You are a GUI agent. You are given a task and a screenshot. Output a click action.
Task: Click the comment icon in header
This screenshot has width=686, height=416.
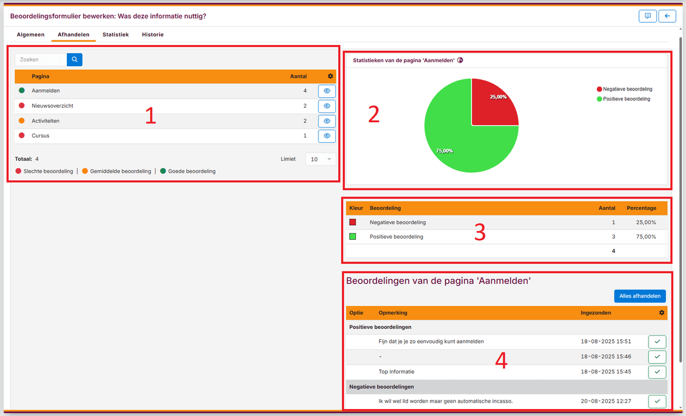click(647, 16)
